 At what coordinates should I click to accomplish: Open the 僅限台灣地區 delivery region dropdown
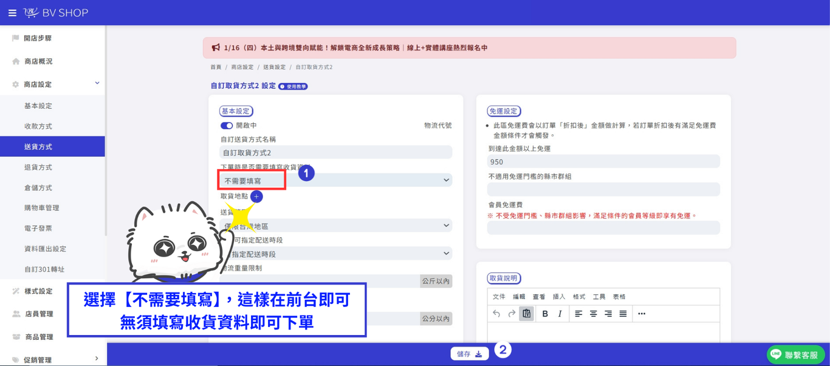(336, 226)
